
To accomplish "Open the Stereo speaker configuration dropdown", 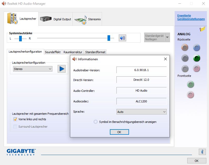I will (x=33, y=69).
